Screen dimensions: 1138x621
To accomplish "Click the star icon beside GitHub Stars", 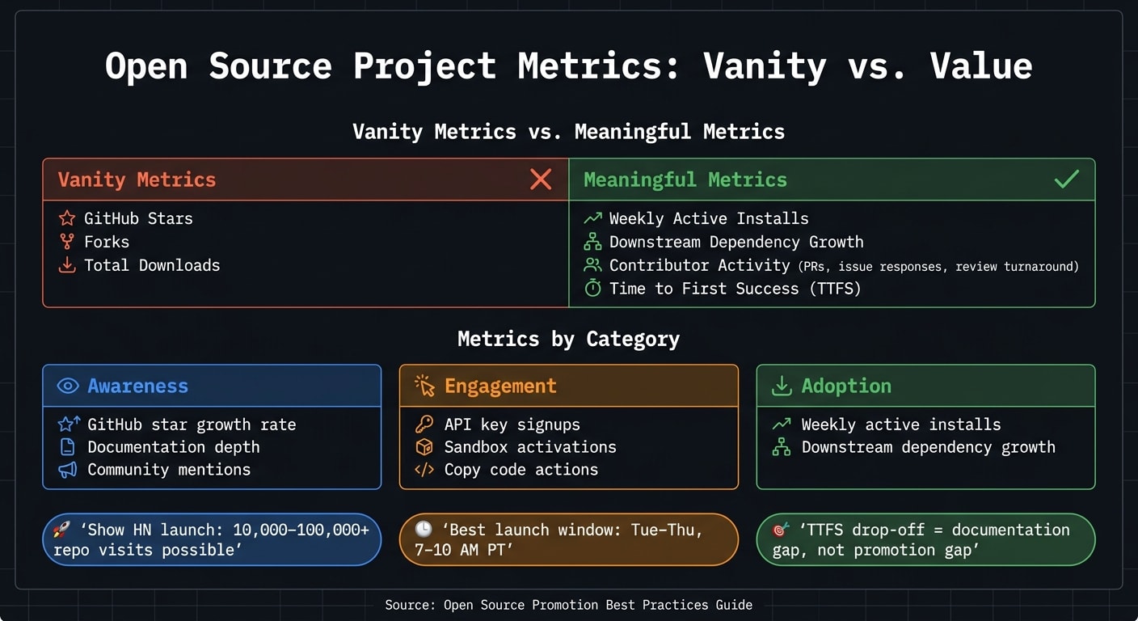I will click(x=67, y=218).
